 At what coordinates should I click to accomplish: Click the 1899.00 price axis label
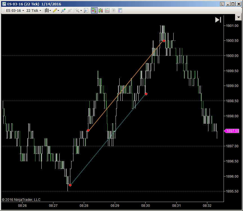[232, 86]
